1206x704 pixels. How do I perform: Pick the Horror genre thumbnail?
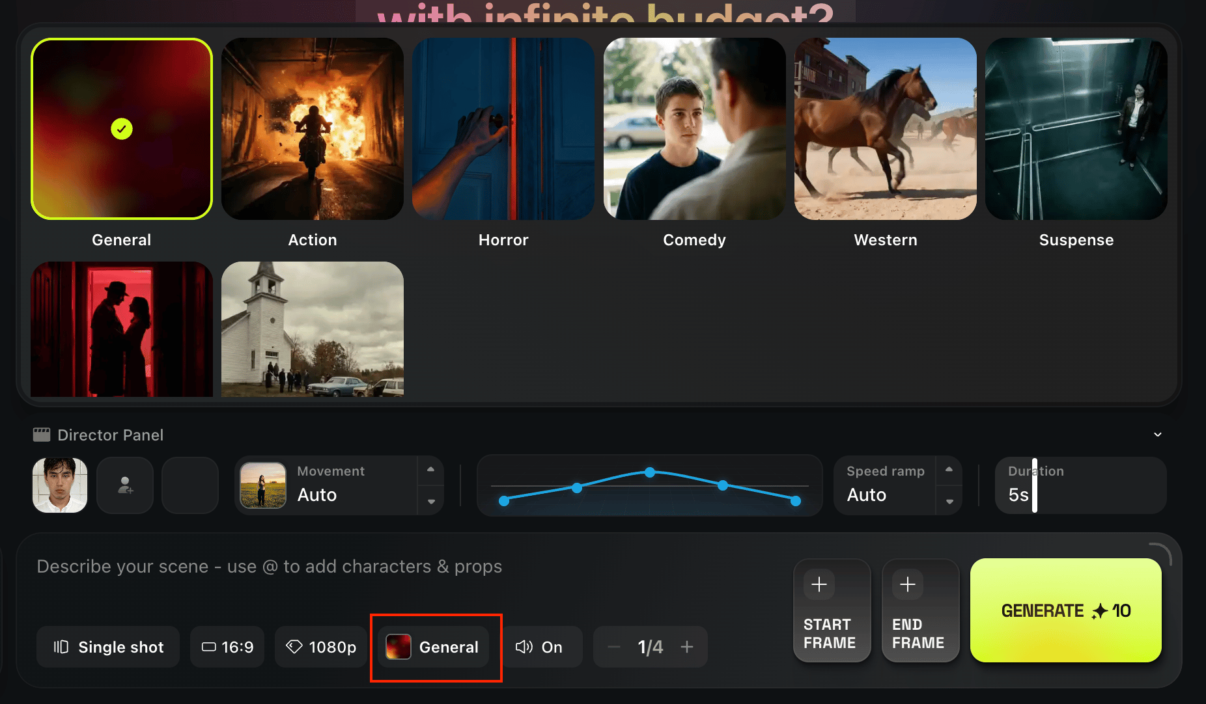[503, 129]
